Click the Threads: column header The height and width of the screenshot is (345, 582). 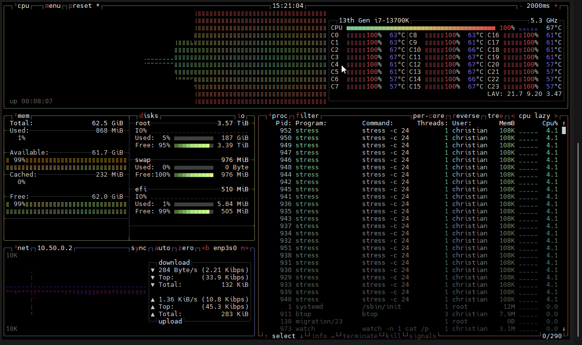coord(432,123)
